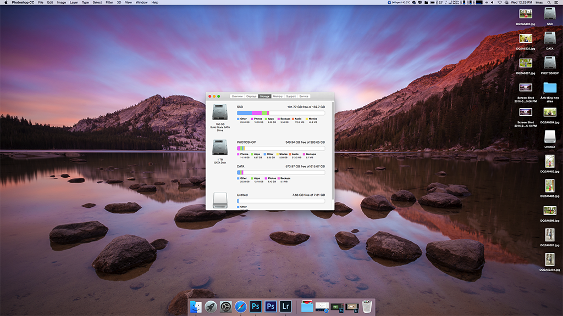Switch to the Overview tab
The width and height of the screenshot is (563, 316).
(x=237, y=96)
